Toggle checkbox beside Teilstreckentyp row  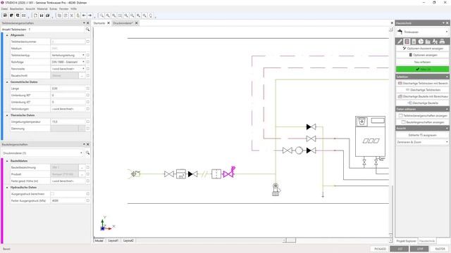click(88, 55)
